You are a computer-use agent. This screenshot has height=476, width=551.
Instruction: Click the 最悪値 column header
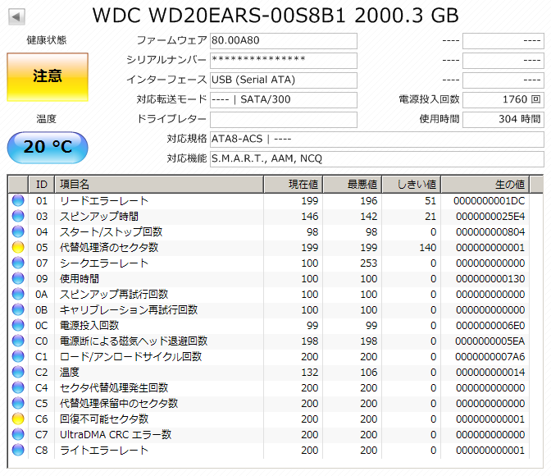353,185
